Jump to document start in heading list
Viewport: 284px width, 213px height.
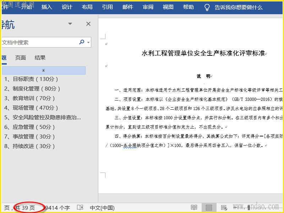[44, 70]
